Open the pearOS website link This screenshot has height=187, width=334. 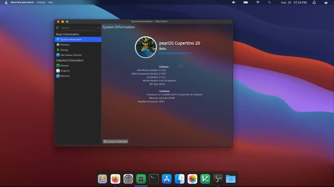(175, 53)
